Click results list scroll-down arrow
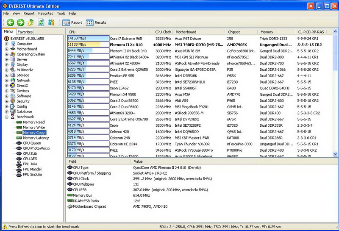The height and width of the screenshot is (231, 339). point(335,154)
